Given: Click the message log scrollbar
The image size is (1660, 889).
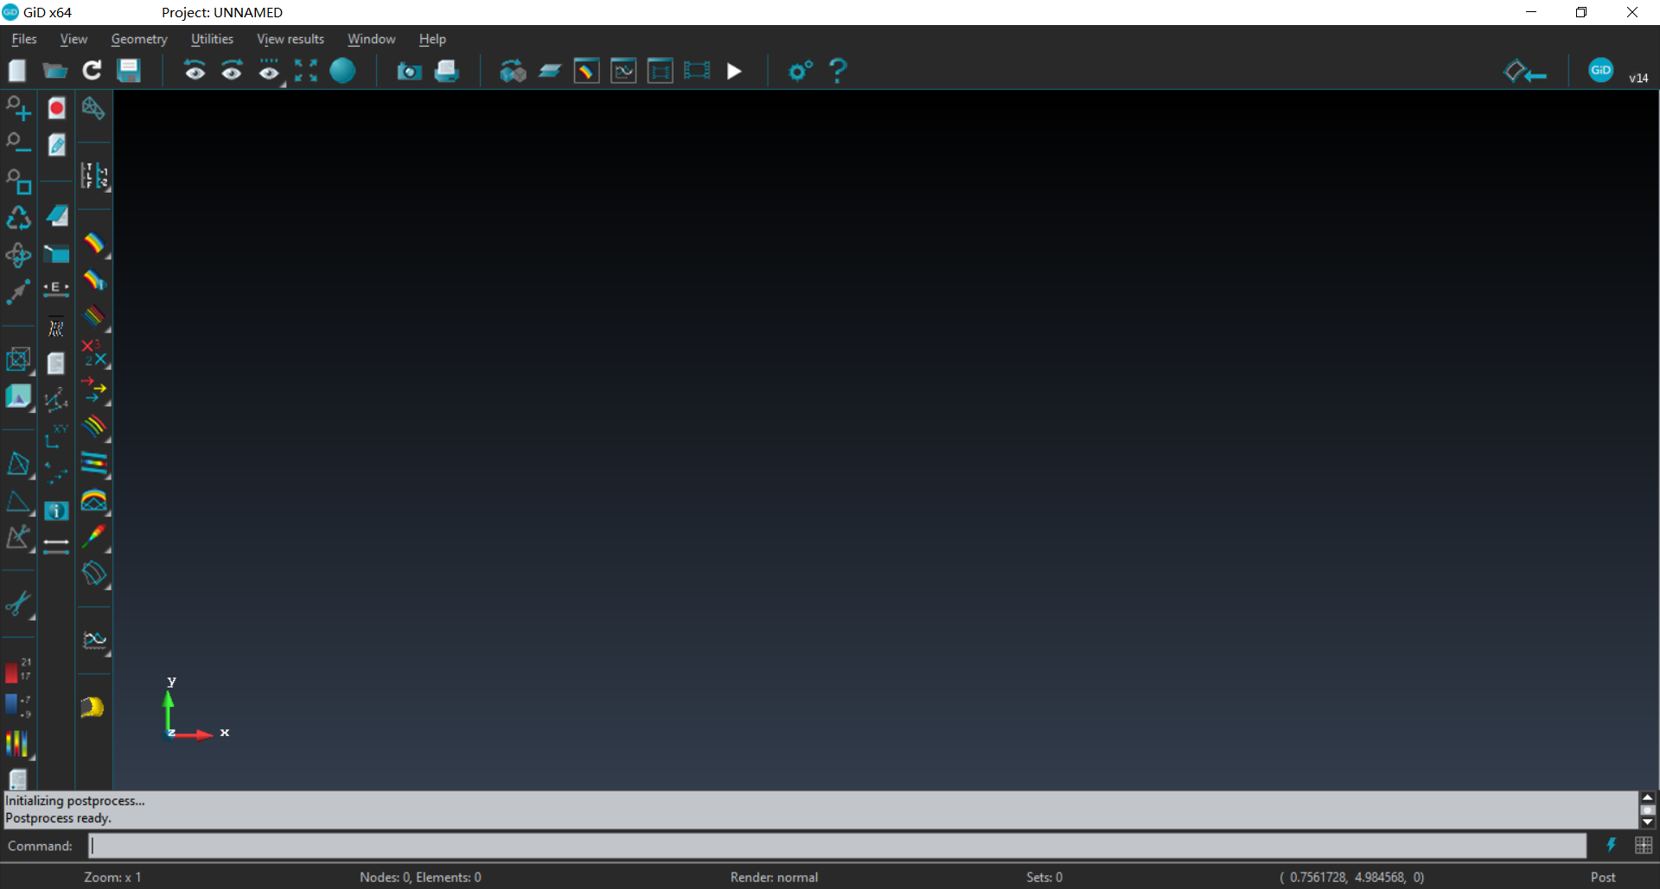Looking at the screenshot, I should 1648,810.
